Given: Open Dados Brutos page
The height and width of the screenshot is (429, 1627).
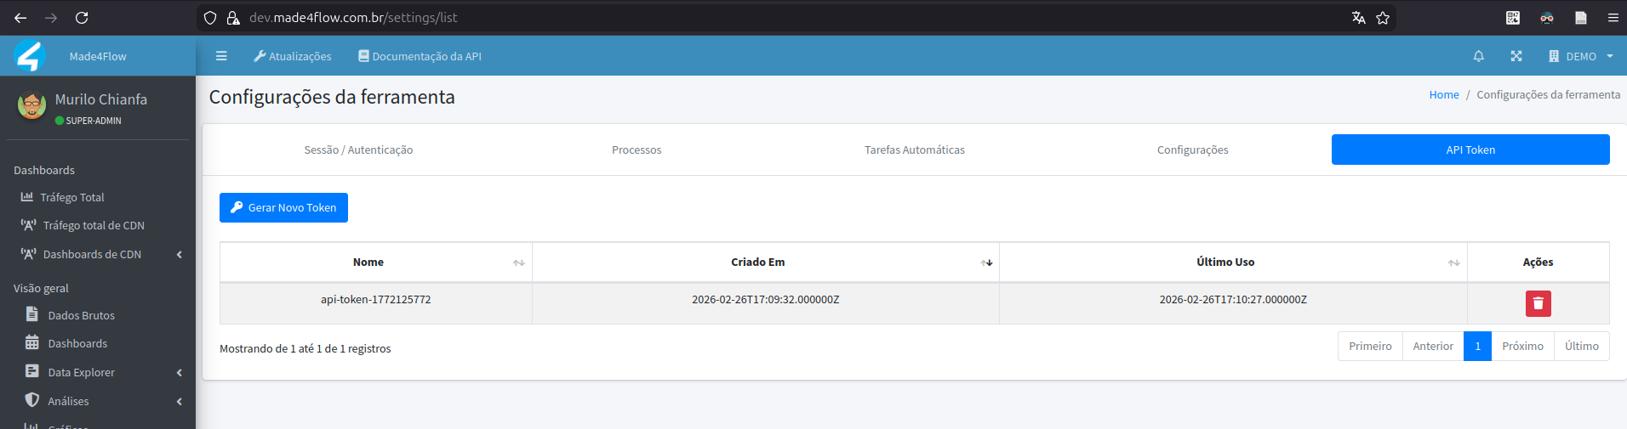Looking at the screenshot, I should [x=81, y=315].
